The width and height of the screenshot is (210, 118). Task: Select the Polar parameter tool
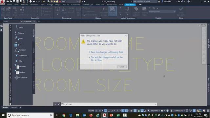point(19,39)
